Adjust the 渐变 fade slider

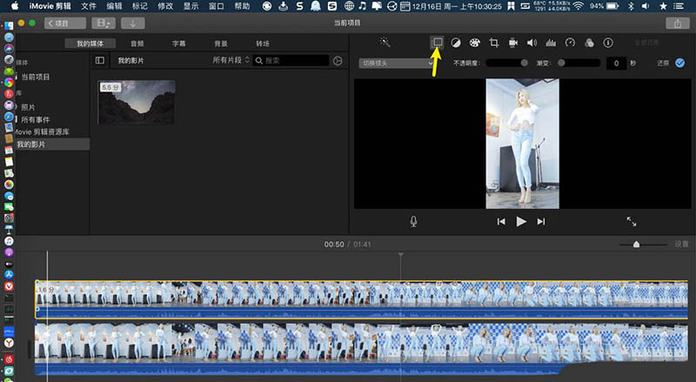coord(579,63)
